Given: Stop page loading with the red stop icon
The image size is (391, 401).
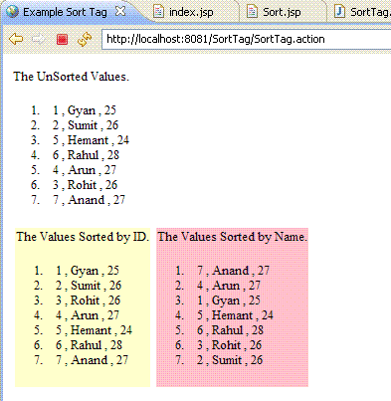Looking at the screenshot, I should [x=62, y=39].
